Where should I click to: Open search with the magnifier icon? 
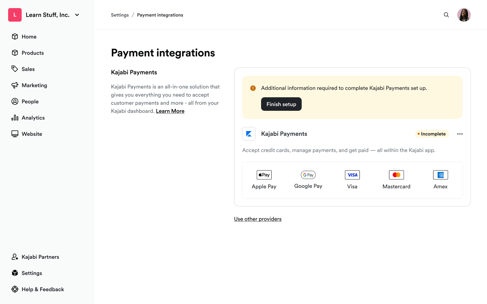pos(446,15)
